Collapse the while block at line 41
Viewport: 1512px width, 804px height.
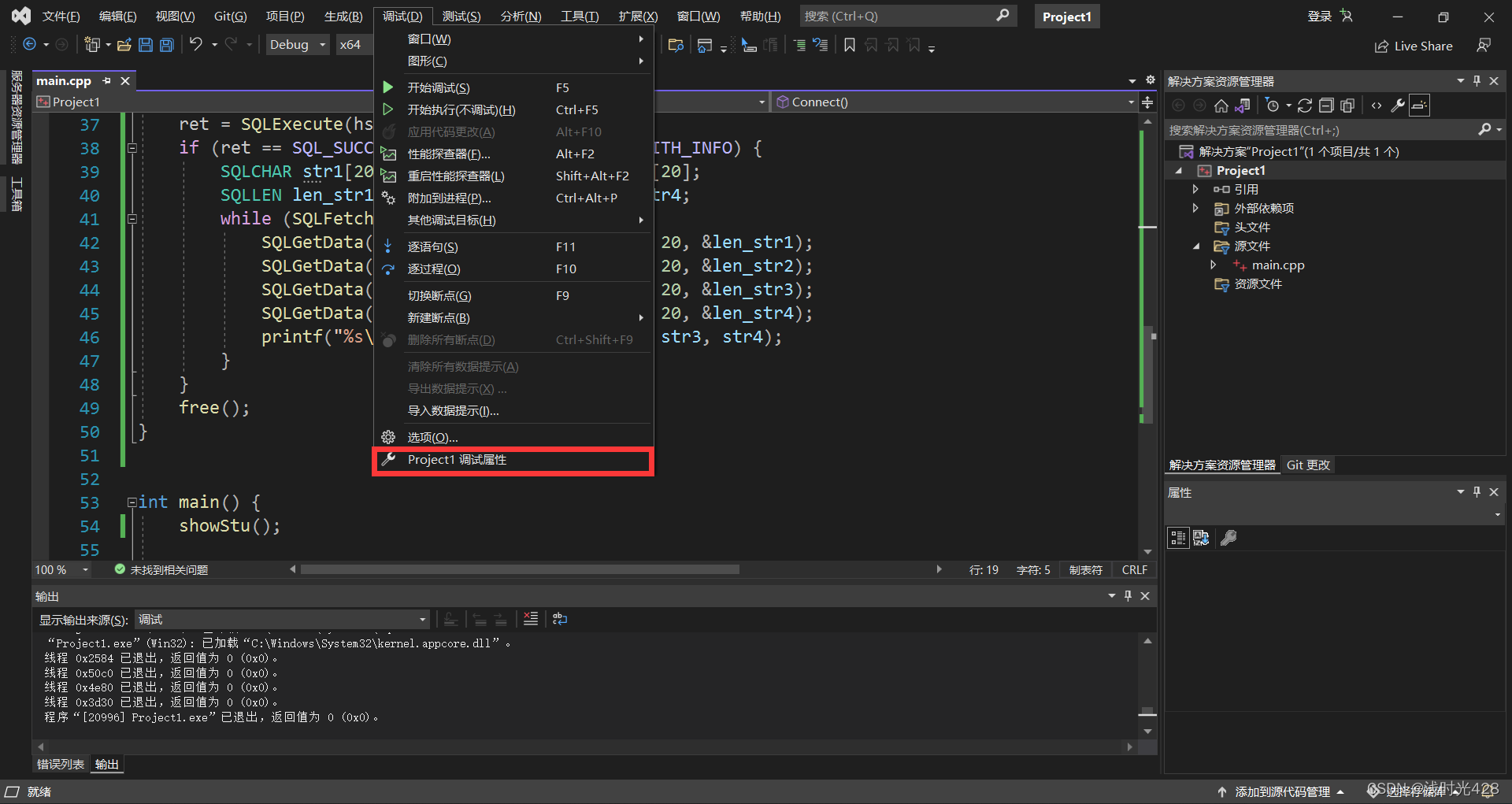point(132,219)
